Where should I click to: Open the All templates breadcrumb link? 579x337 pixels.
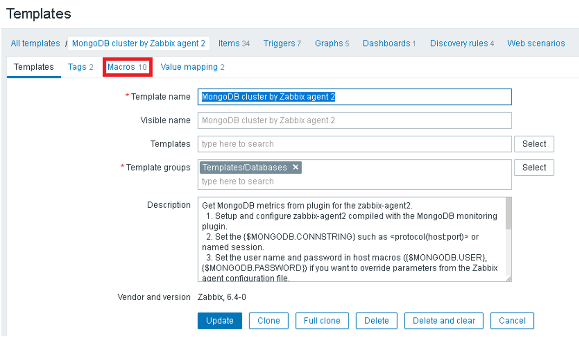click(35, 43)
